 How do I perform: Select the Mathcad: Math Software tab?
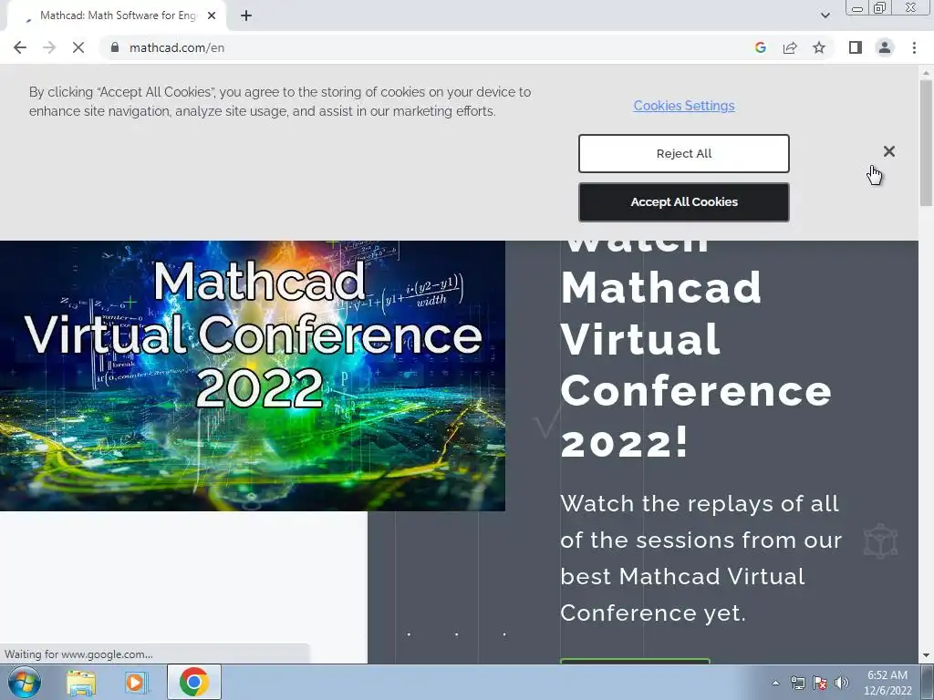point(116,16)
